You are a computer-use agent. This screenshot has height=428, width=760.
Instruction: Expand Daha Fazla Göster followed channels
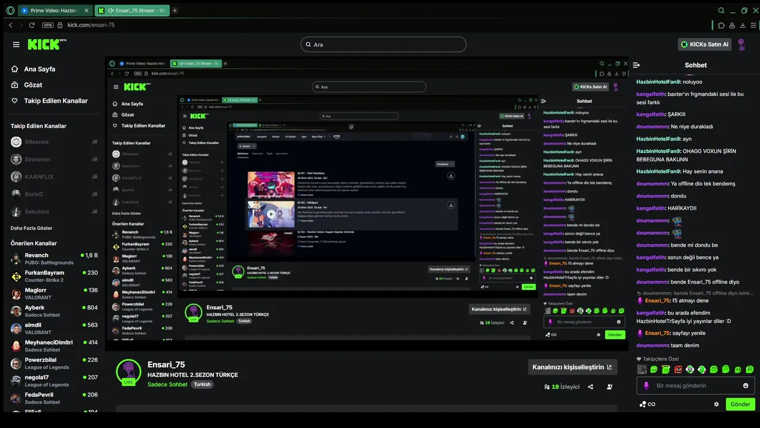pyautogui.click(x=31, y=228)
